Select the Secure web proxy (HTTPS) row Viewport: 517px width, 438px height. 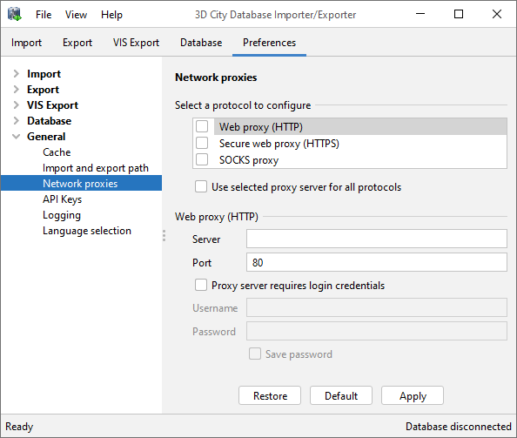(360, 144)
